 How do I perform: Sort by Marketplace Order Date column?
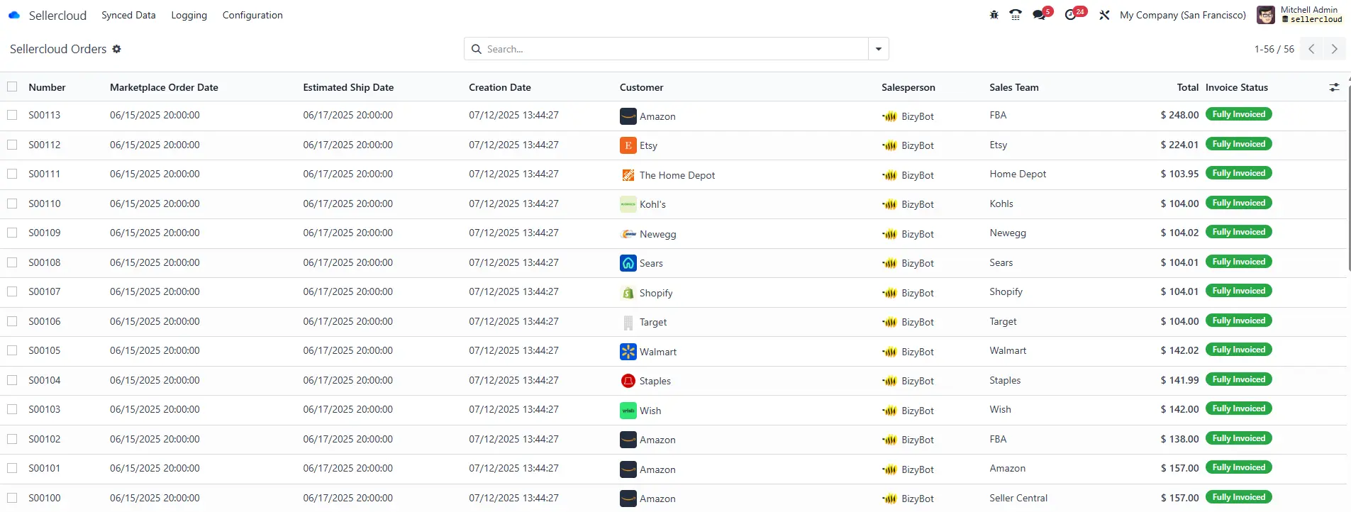click(x=164, y=87)
